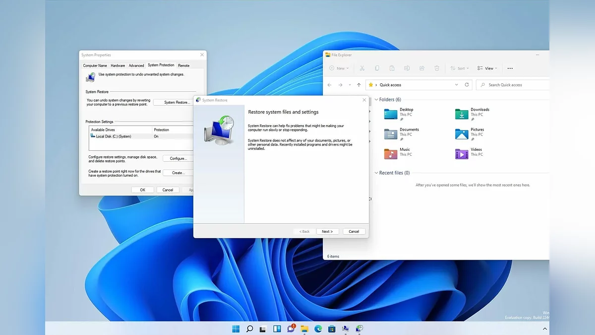Click the Windows Start button
This screenshot has width=595, height=335.
236,329
